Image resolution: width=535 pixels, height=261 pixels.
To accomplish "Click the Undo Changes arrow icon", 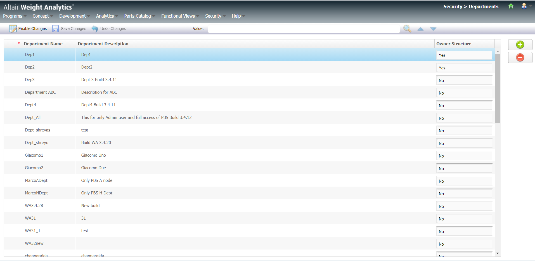I will pos(95,29).
